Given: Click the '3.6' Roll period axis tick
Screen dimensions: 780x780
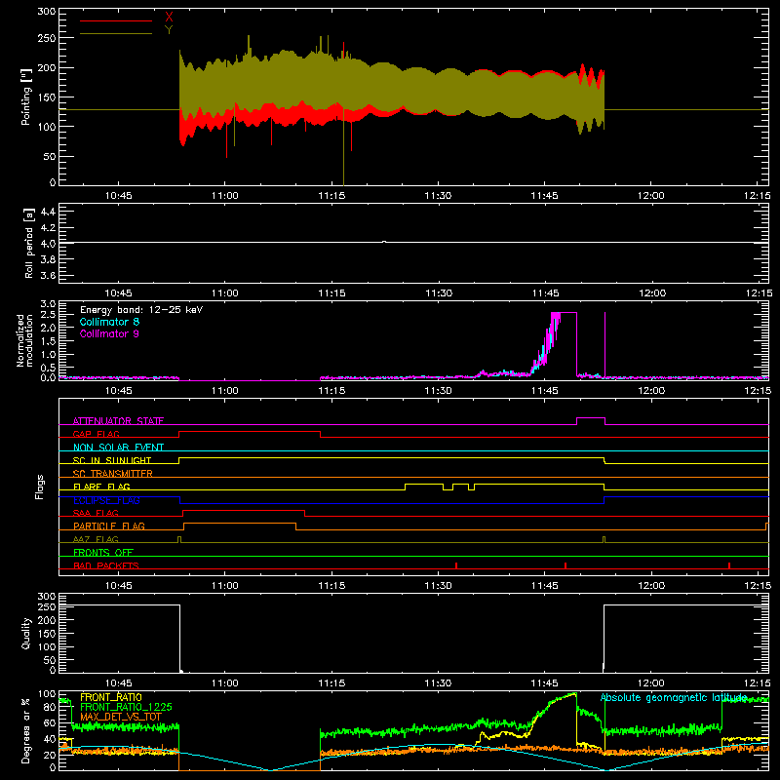Looking at the screenshot, I should pos(48,275).
